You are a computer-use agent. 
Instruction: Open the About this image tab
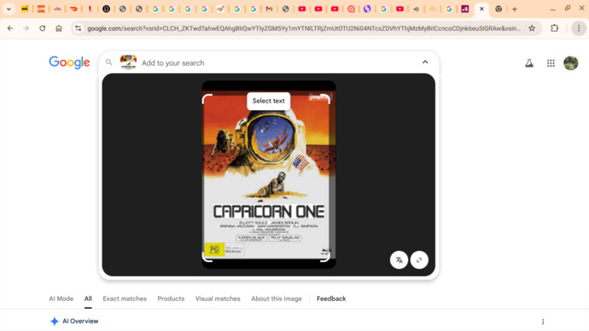(277, 299)
